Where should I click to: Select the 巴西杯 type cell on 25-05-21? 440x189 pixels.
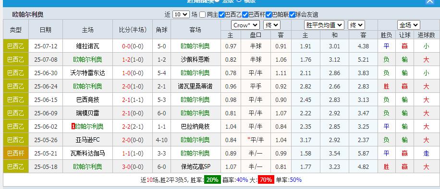[16, 153]
